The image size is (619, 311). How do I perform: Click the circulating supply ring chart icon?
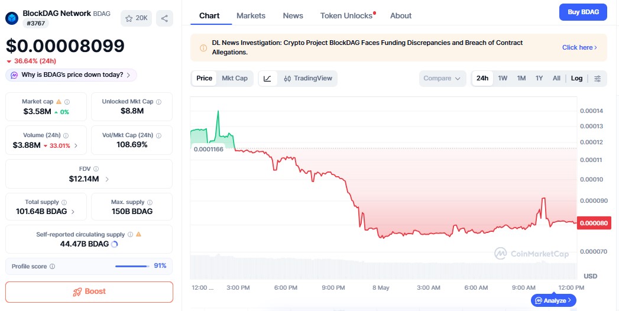pos(115,244)
